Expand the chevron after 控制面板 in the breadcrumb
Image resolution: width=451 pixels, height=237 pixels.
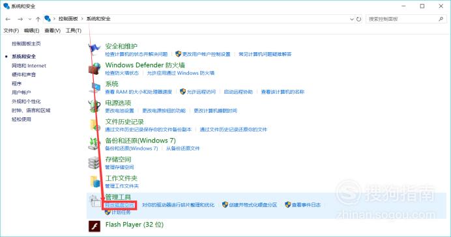click(82, 19)
